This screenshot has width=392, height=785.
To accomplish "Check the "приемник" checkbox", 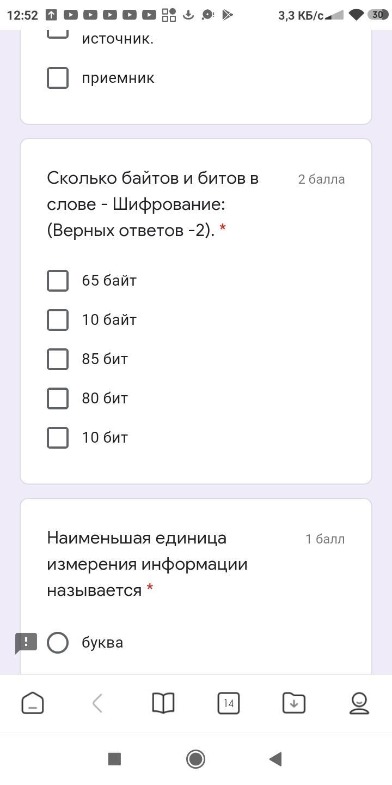I will click(x=58, y=78).
